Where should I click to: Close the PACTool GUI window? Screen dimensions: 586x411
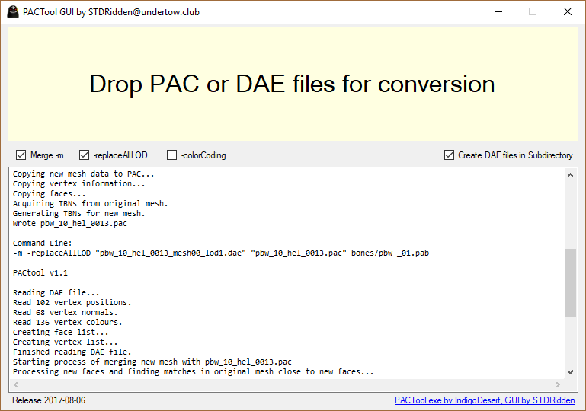coord(568,12)
